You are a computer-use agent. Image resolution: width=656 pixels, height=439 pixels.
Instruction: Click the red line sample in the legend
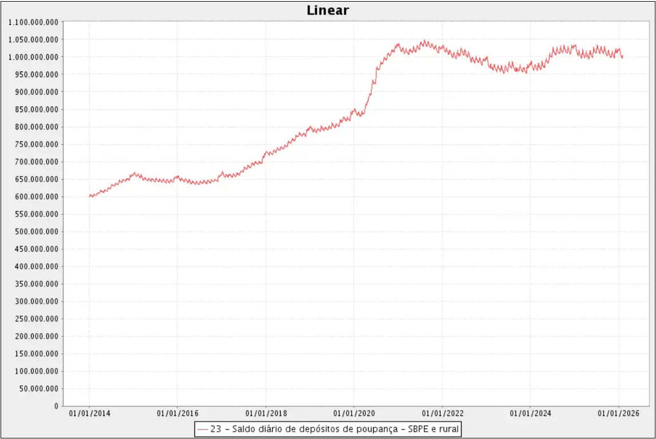202,429
